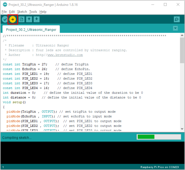Follow the www.keyestudio.com link in the comment
The image size is (185, 170).
[65, 55]
